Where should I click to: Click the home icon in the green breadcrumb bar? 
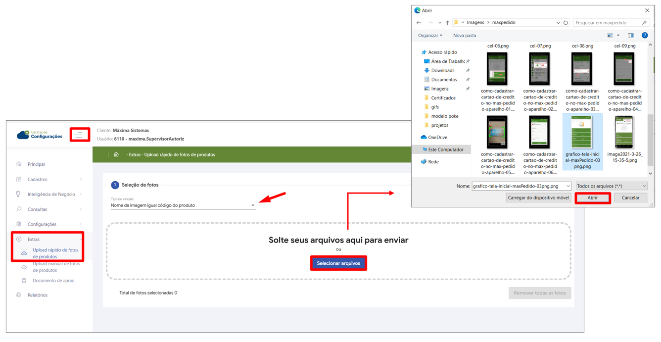point(116,154)
